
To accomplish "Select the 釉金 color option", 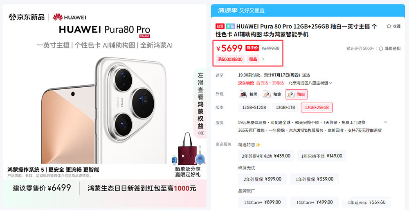I will 272,94.
